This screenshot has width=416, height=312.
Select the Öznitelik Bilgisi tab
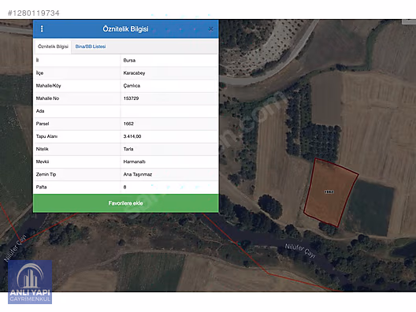(x=53, y=46)
